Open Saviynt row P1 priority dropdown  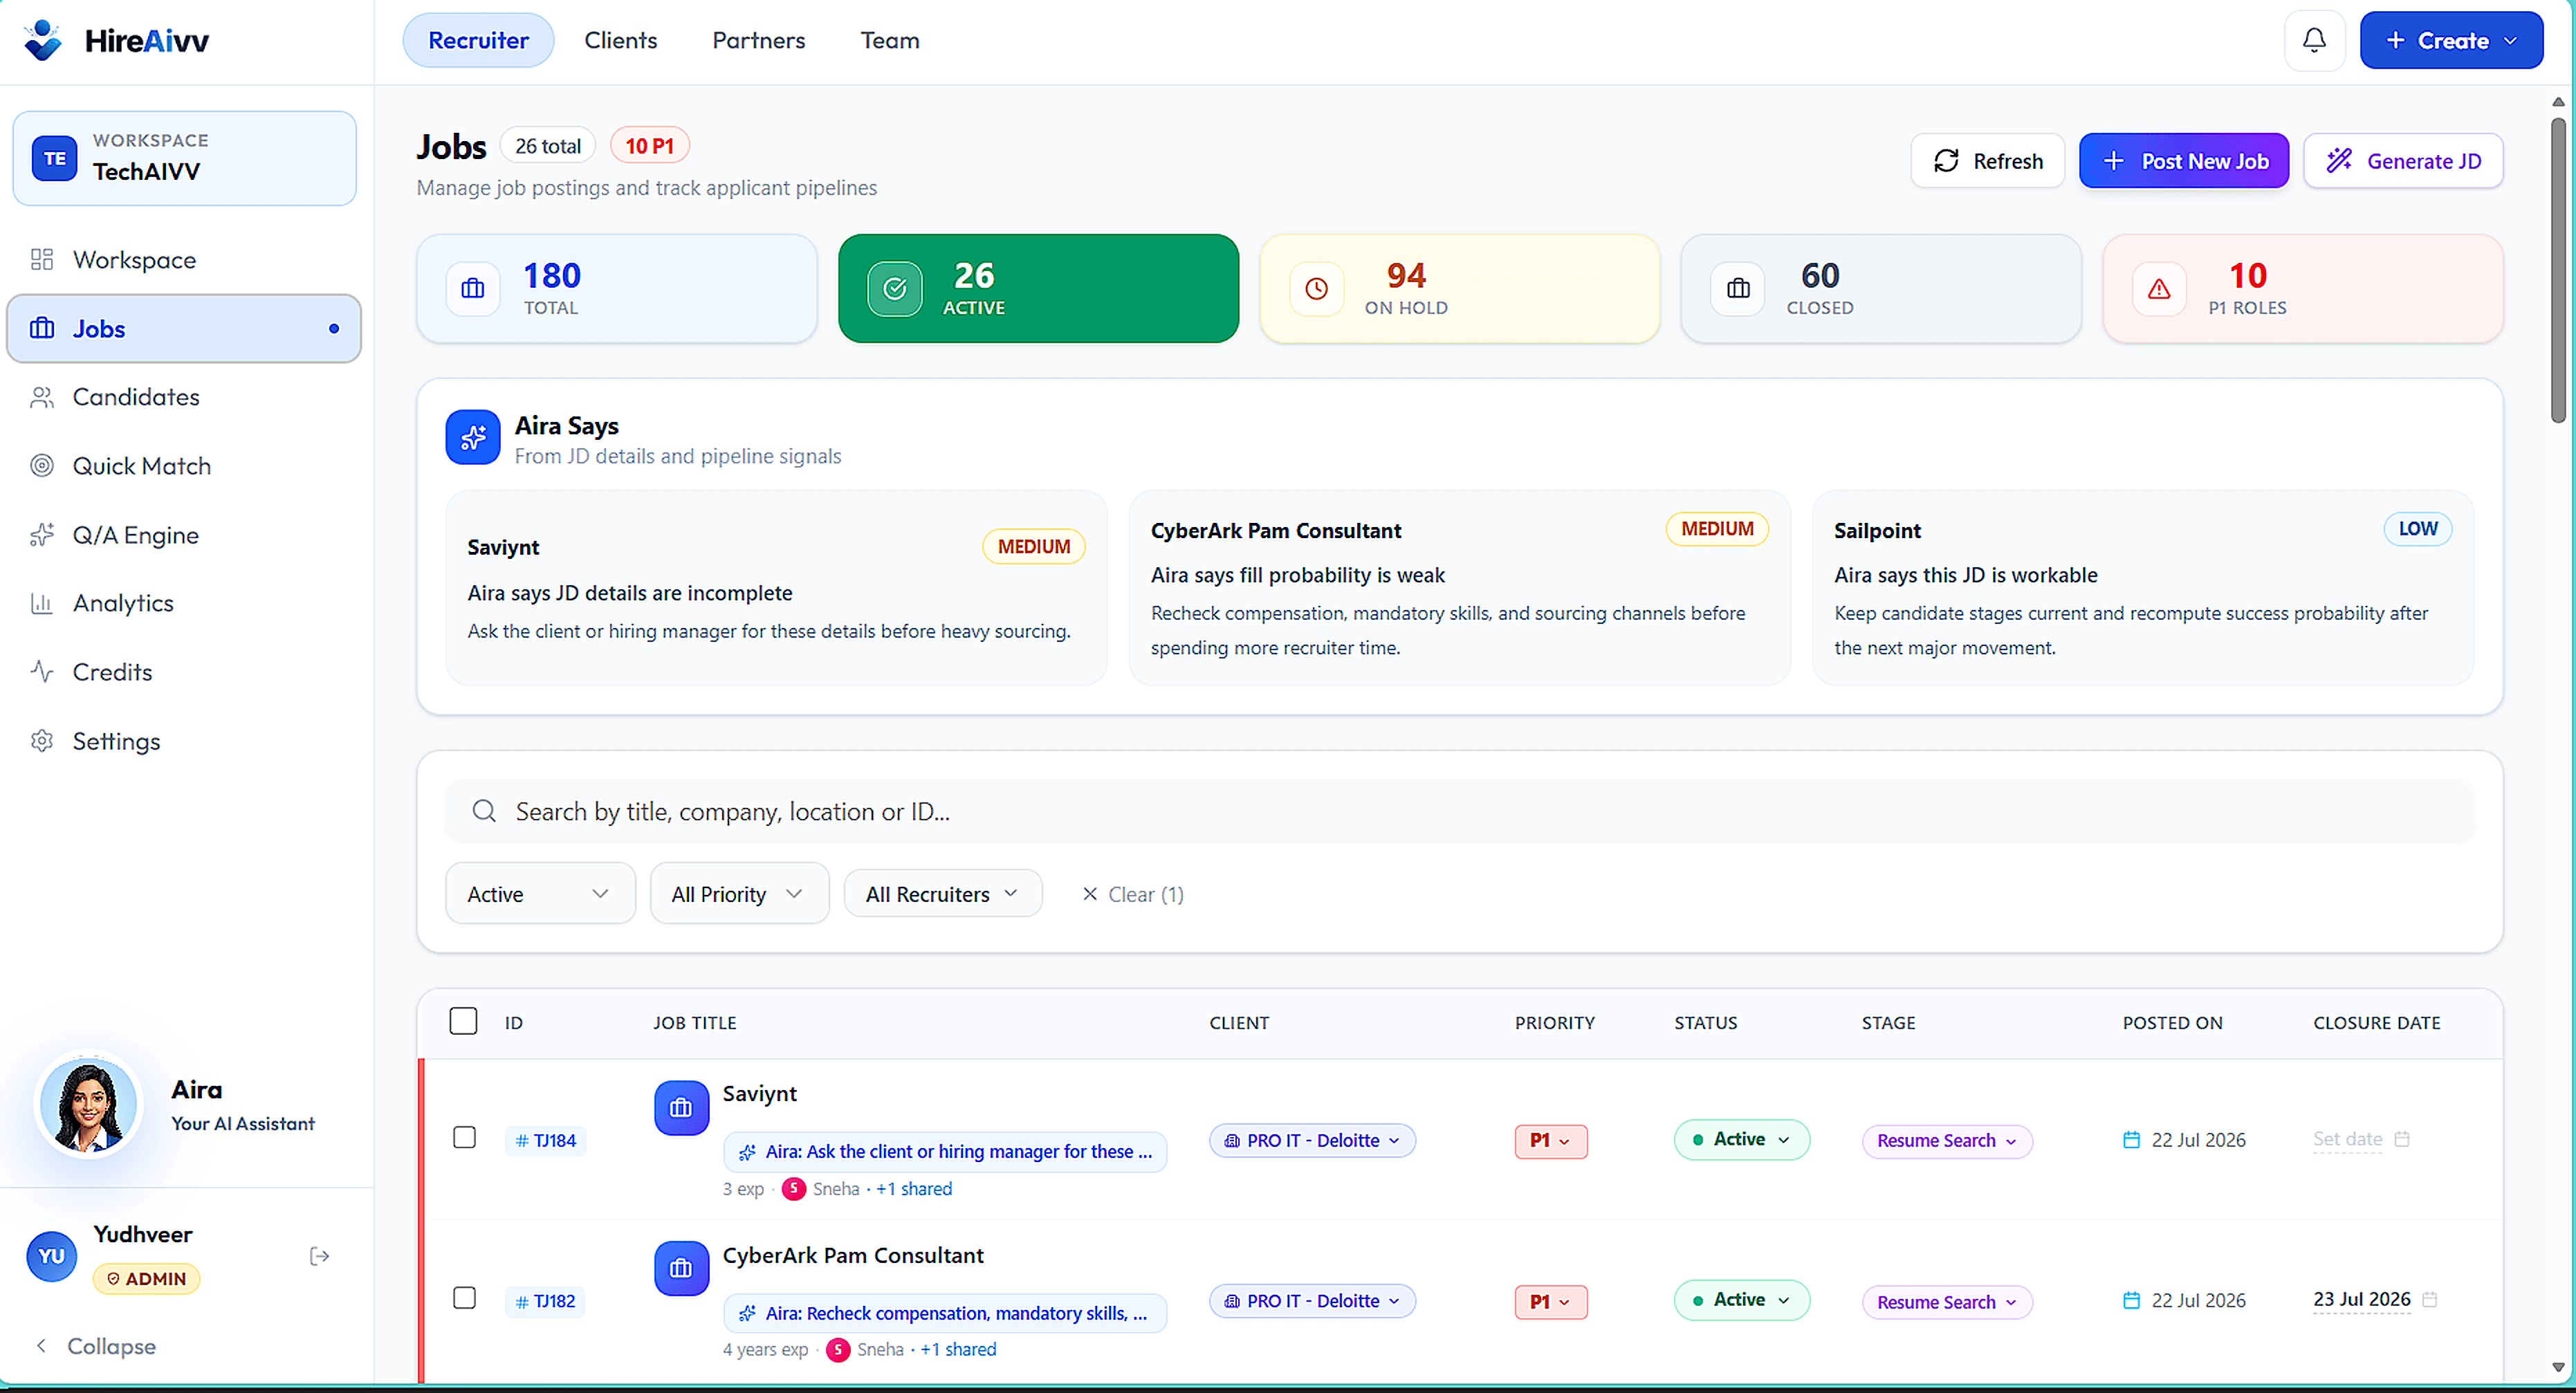(1550, 1141)
